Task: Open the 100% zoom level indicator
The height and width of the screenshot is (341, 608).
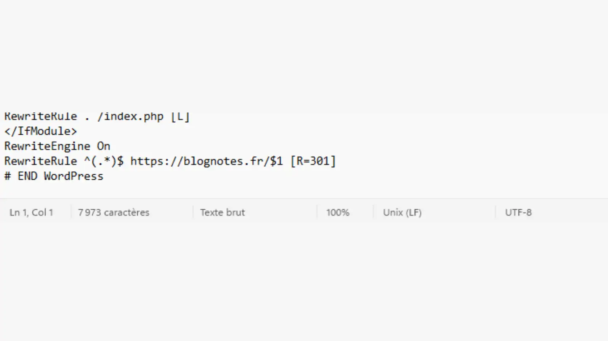Action: (x=337, y=212)
